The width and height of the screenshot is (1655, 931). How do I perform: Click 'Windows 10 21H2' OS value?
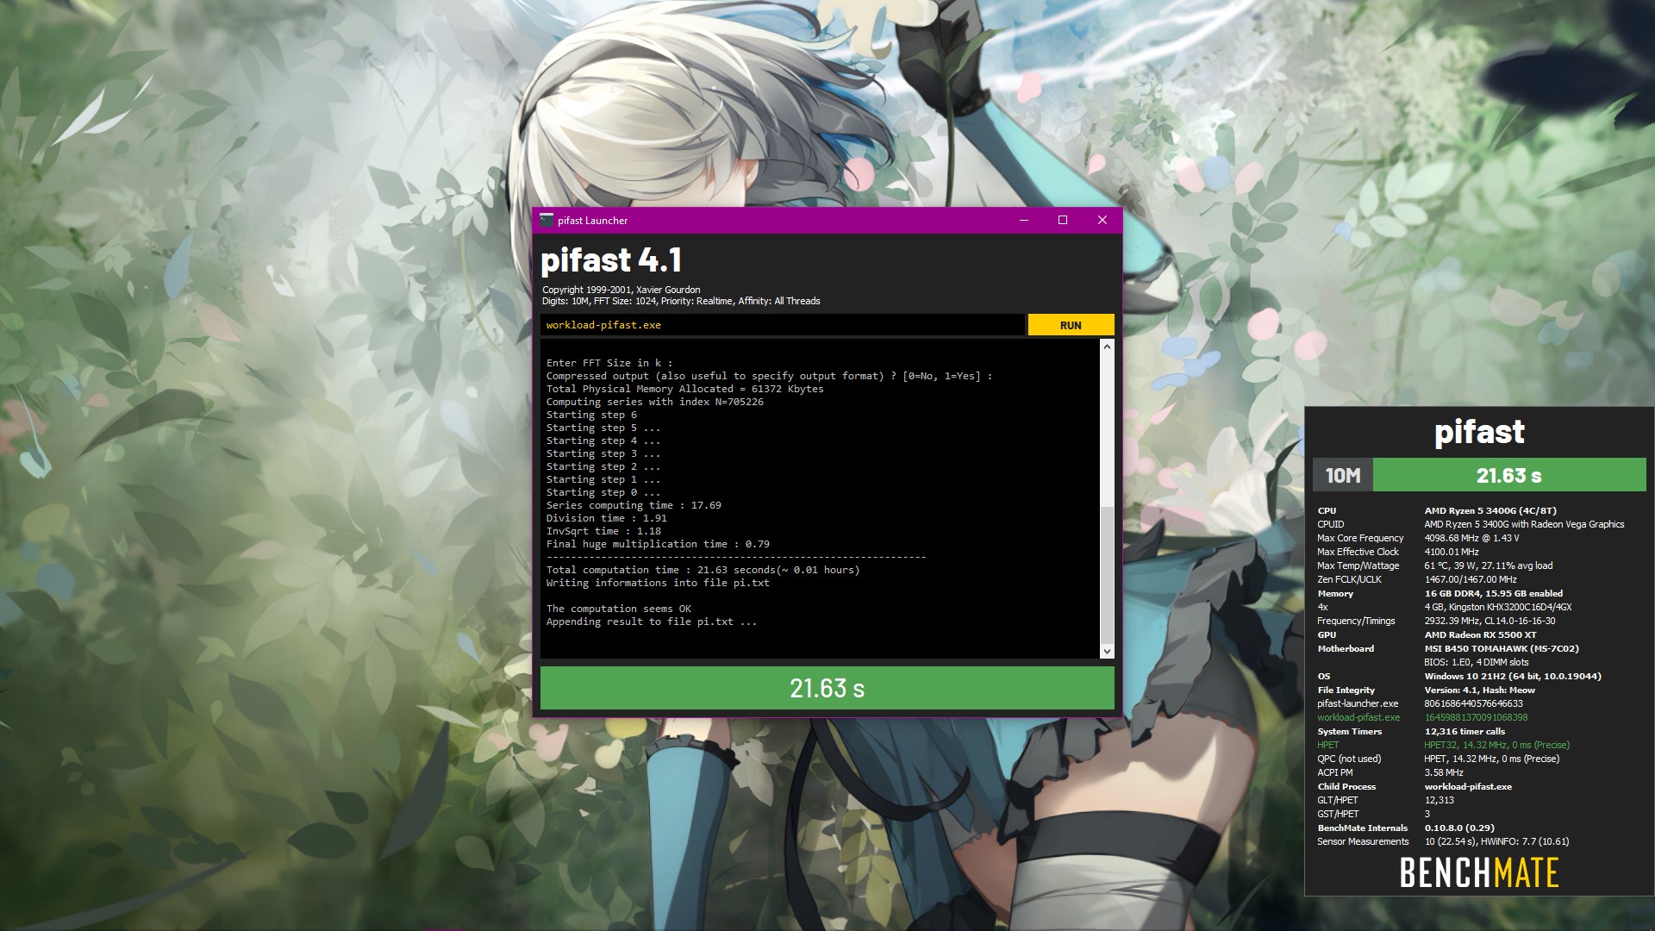click(x=1513, y=676)
